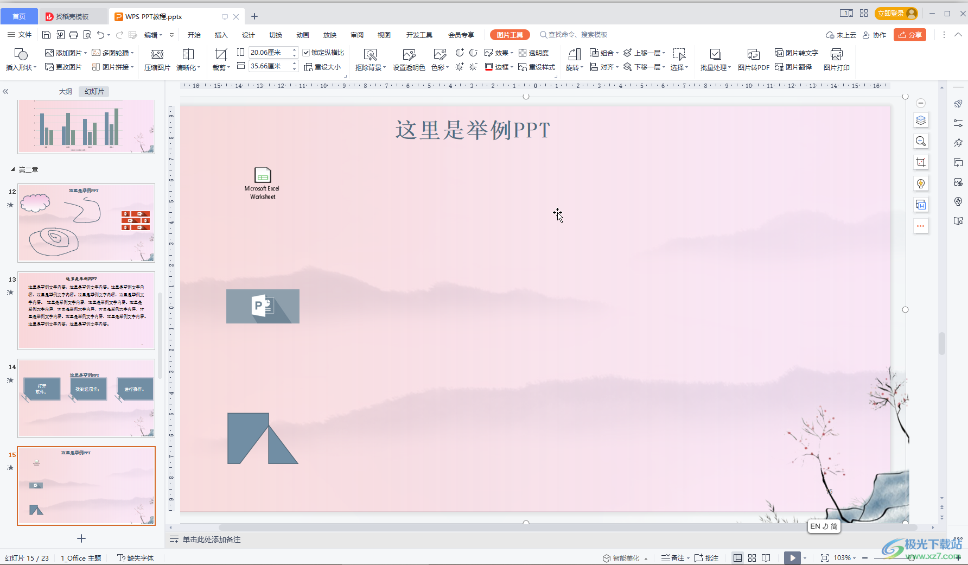Image resolution: width=968 pixels, height=565 pixels.
Task: Switch to reading view in status bar
Action: click(x=766, y=558)
